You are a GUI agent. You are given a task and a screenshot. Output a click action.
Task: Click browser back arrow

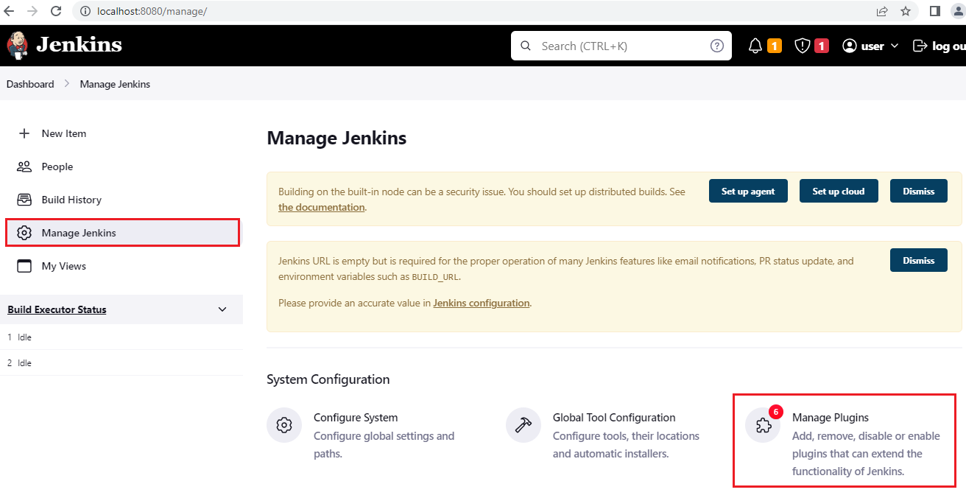tap(10, 11)
